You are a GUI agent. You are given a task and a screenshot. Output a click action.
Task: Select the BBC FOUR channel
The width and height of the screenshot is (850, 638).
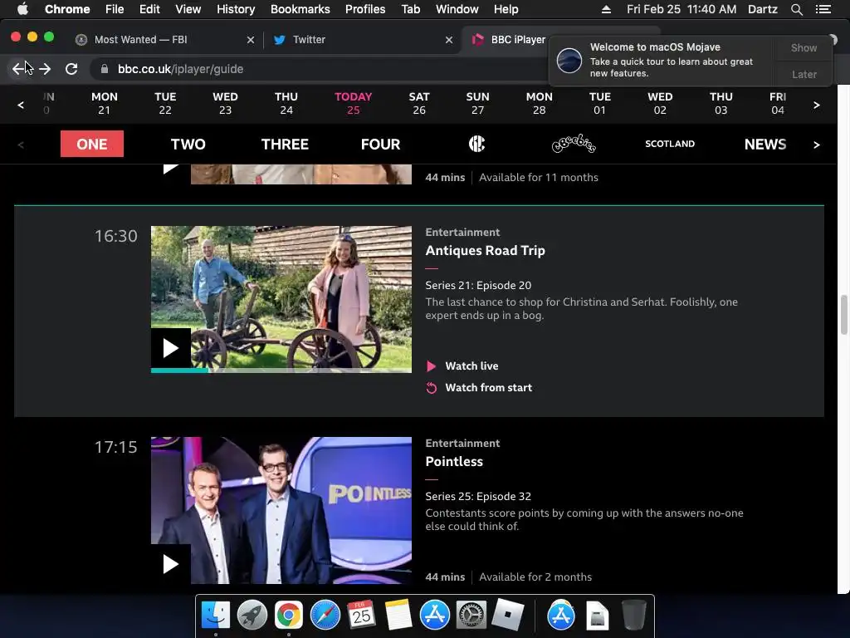tap(380, 144)
